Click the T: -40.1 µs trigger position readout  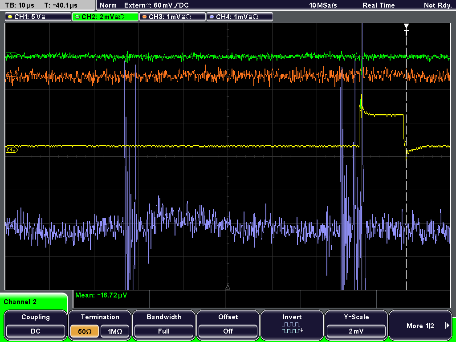61,5
